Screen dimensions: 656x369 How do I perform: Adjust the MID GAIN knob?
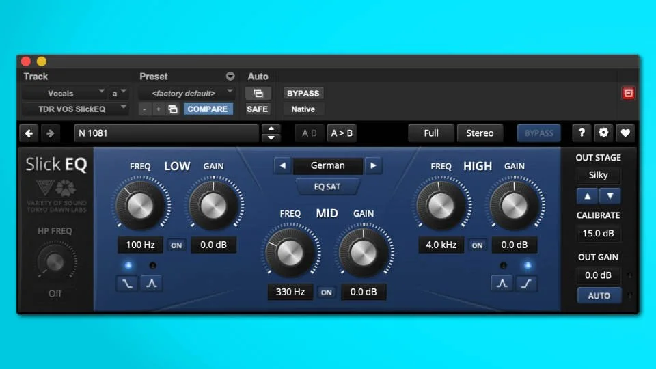363,253
